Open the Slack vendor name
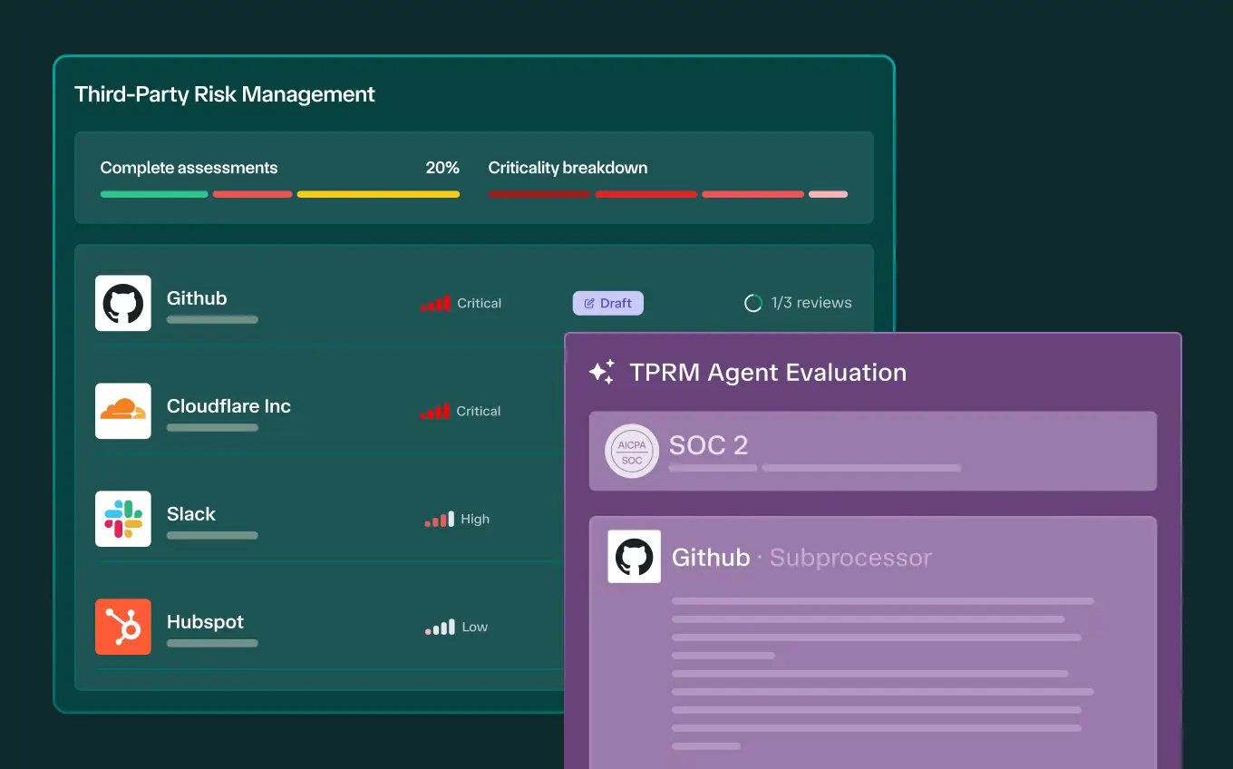Screen dimensions: 1233x769 [191, 514]
